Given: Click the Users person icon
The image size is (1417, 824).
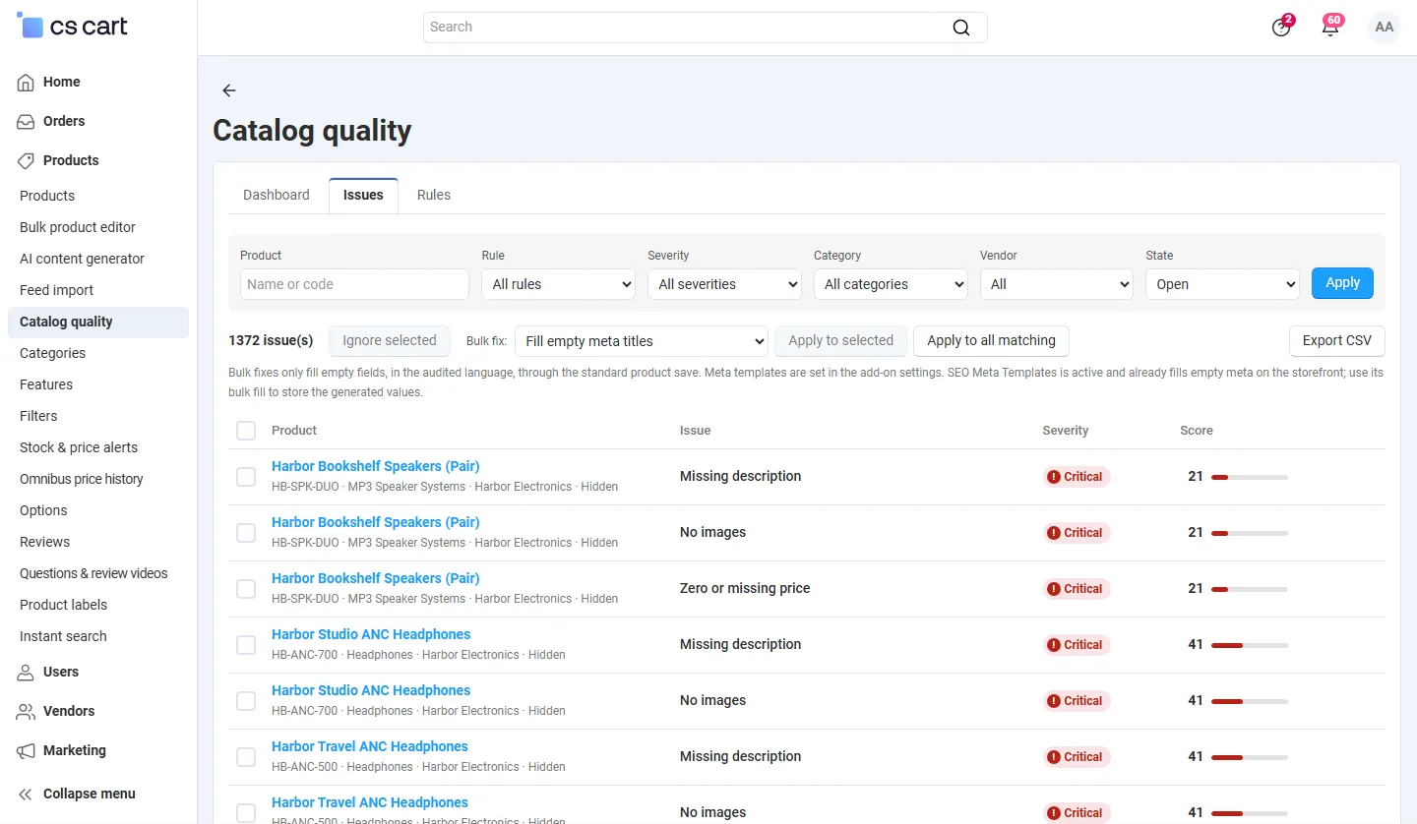Looking at the screenshot, I should click(x=27, y=673).
